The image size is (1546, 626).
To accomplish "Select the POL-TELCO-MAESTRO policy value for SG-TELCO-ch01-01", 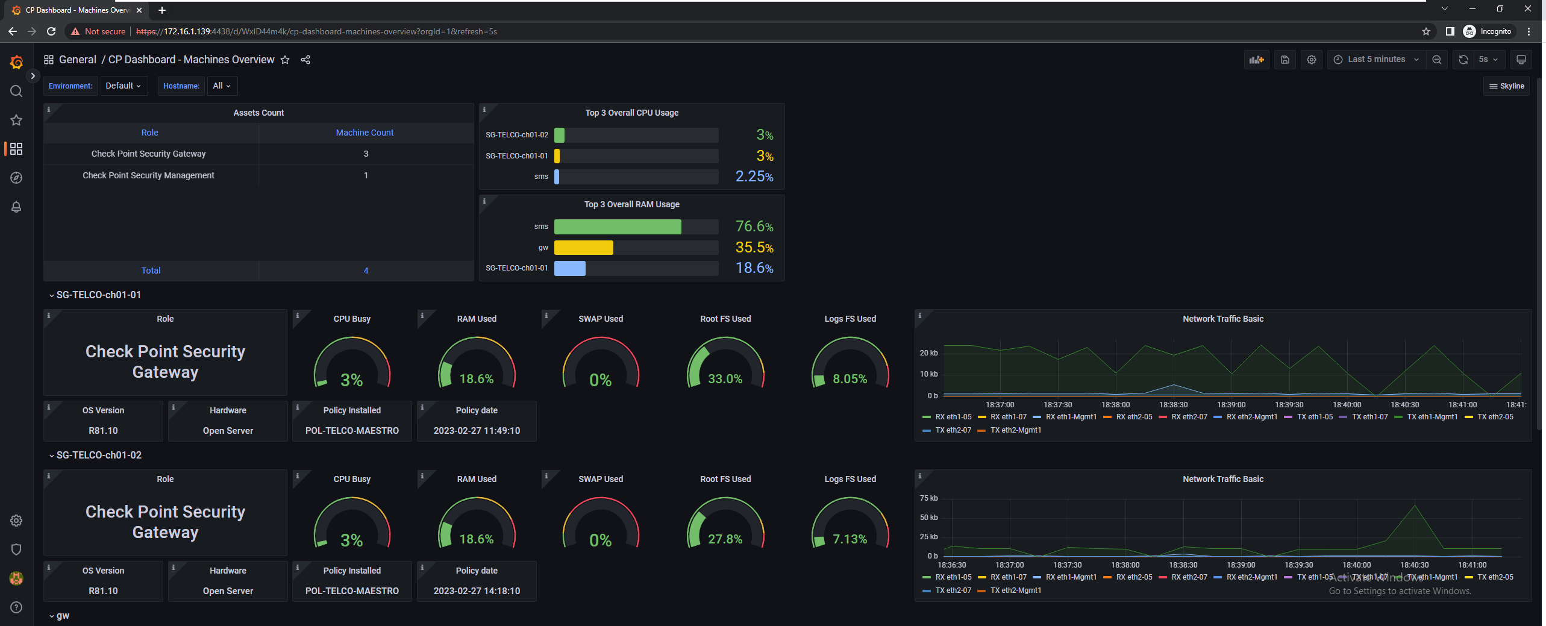I will tap(352, 431).
